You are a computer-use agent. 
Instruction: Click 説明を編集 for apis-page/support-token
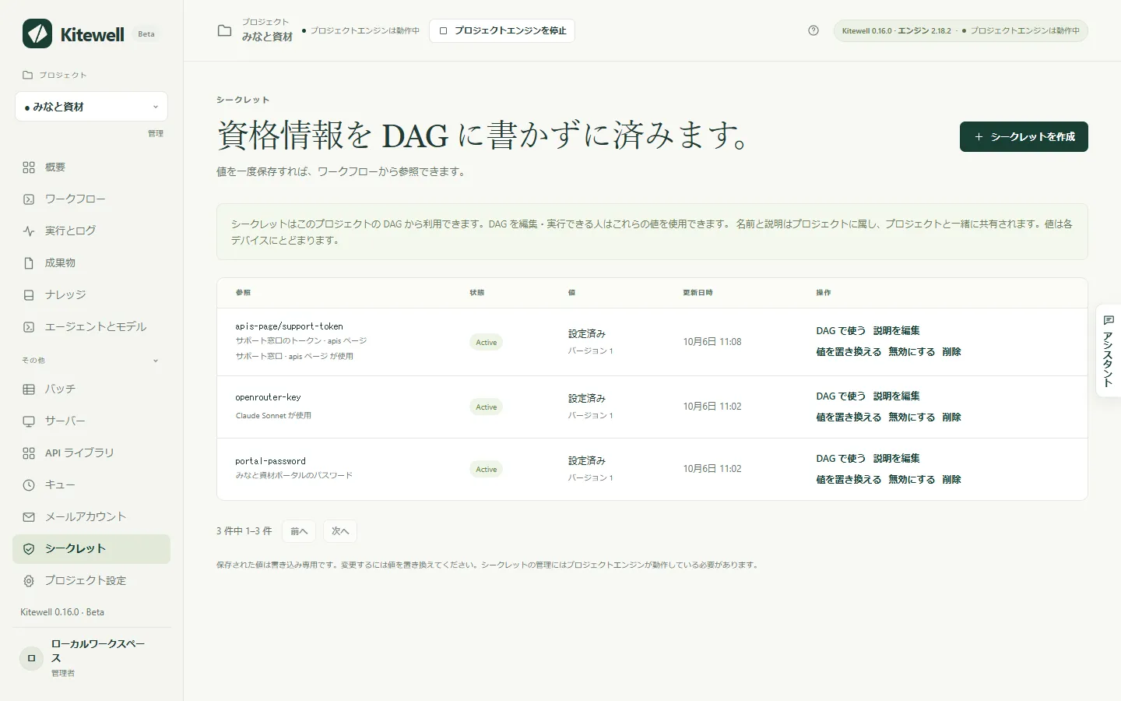click(896, 331)
